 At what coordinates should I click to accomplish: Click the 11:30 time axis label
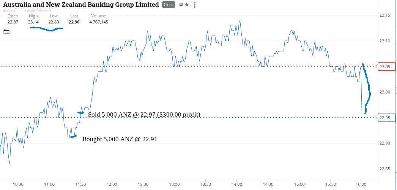[80, 184]
